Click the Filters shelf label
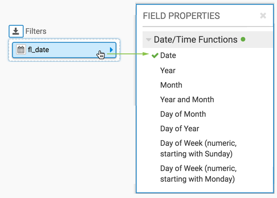Screen dimensions: 277x198 click(36, 31)
